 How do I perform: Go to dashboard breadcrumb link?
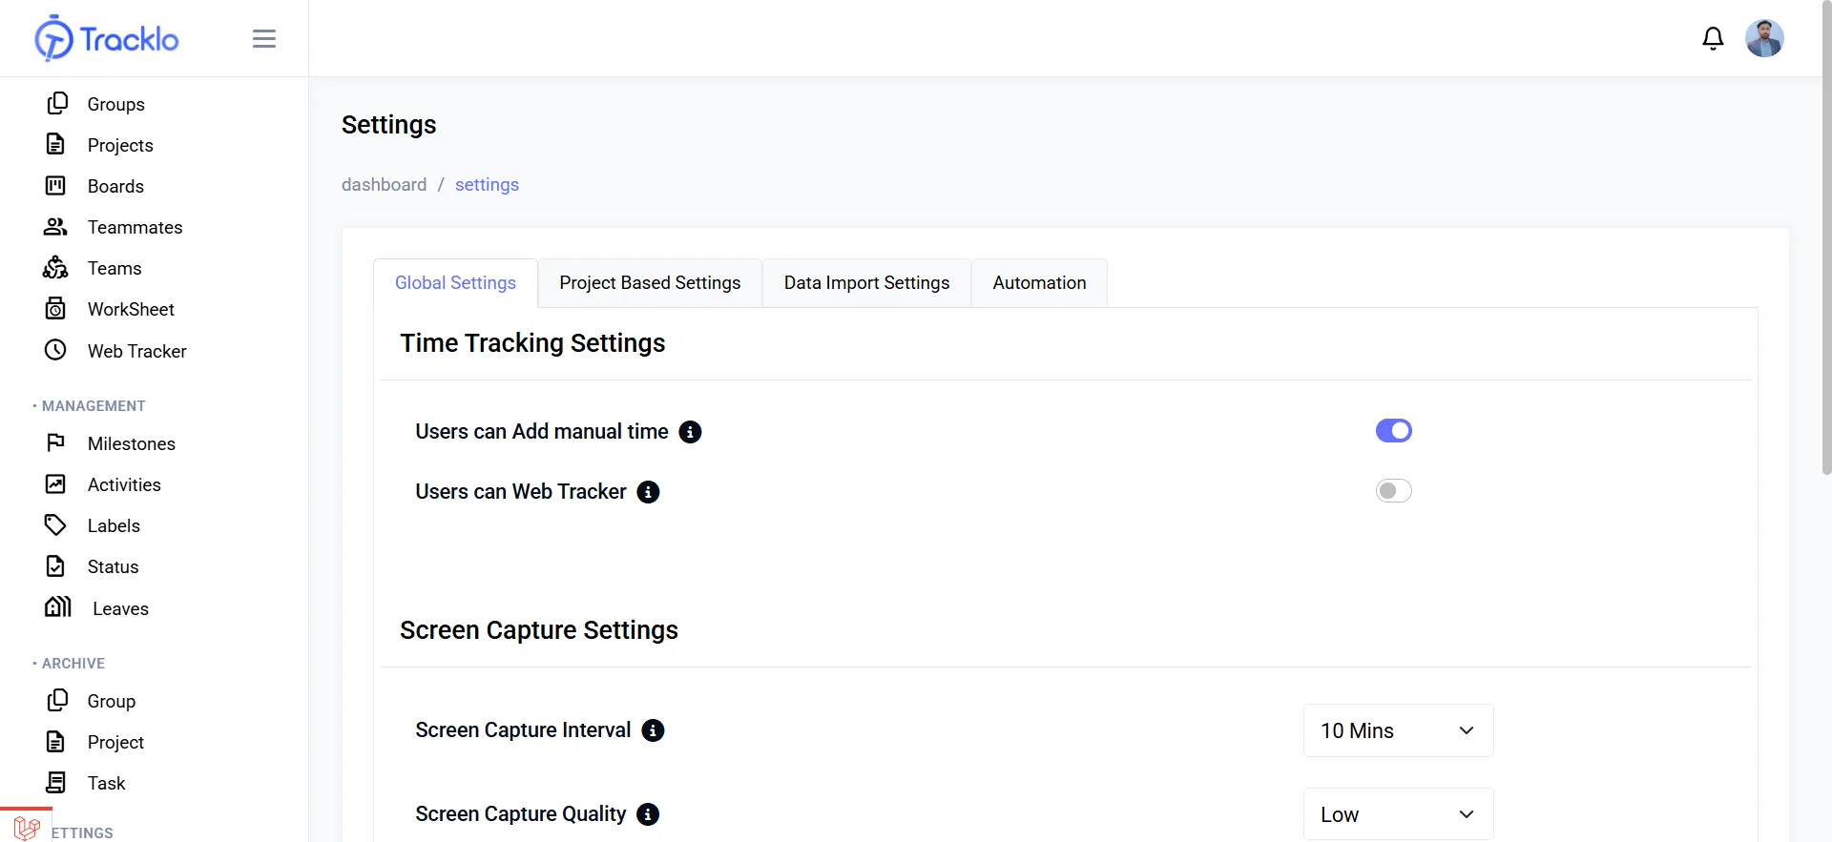tap(384, 185)
